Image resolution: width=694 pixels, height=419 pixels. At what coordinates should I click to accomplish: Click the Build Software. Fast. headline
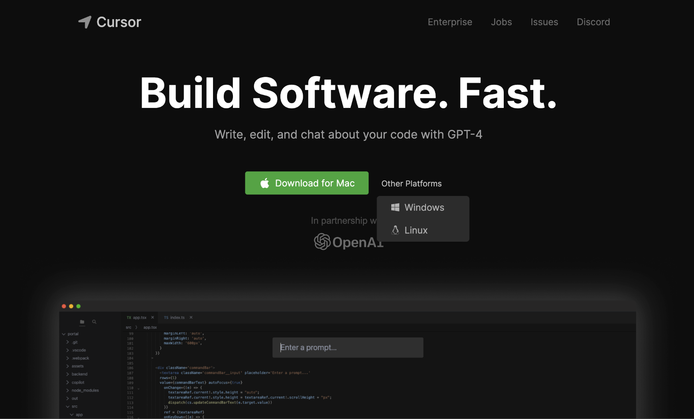tap(348, 92)
